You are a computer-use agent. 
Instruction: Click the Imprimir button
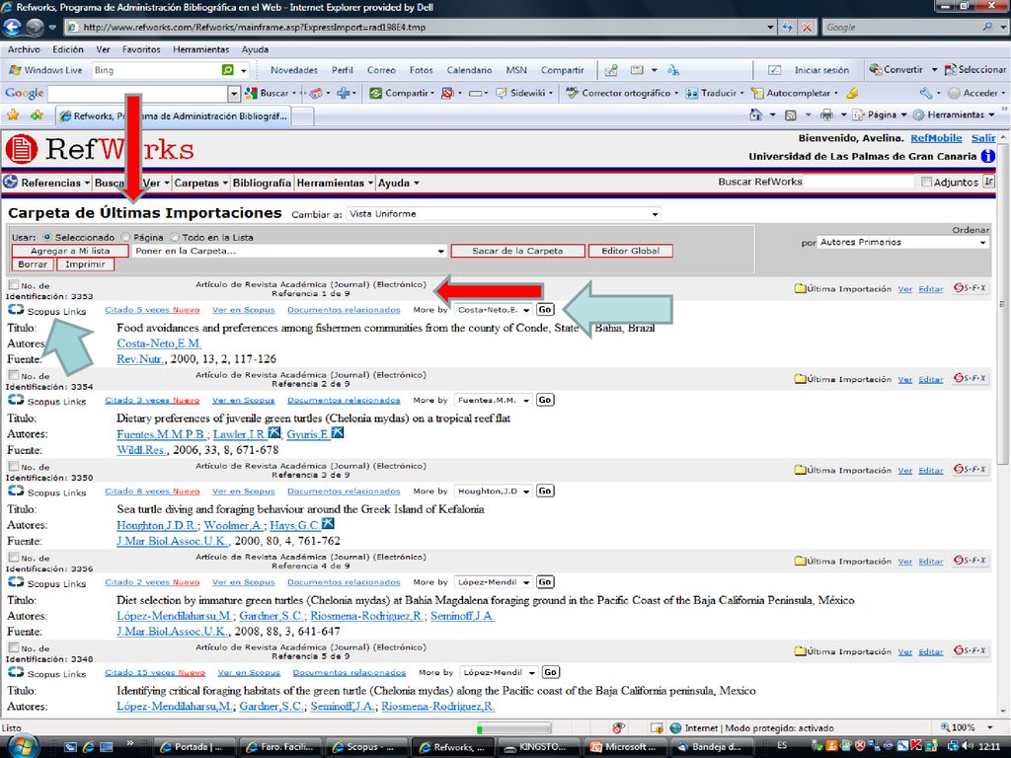point(85,265)
